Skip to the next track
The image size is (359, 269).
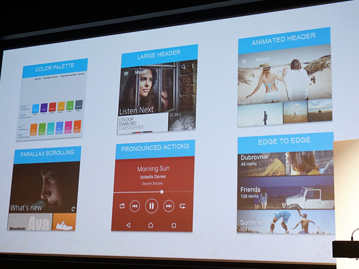point(169,206)
